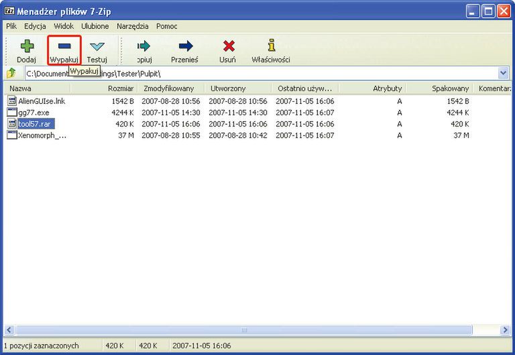Click the left arrow of horizontal scrollbar
515x355 pixels.
point(9,330)
